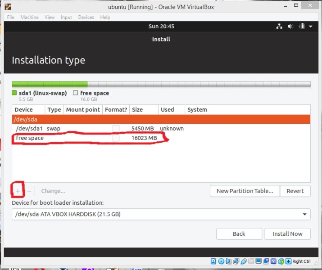Toggle the Format checkbox for /dev/sda1

[x=116, y=128]
